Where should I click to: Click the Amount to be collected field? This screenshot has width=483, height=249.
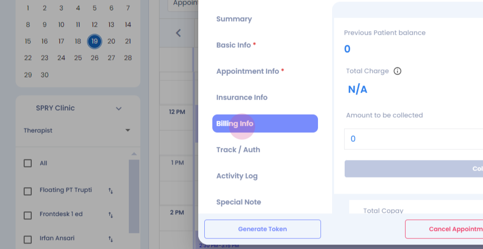[x=414, y=139]
